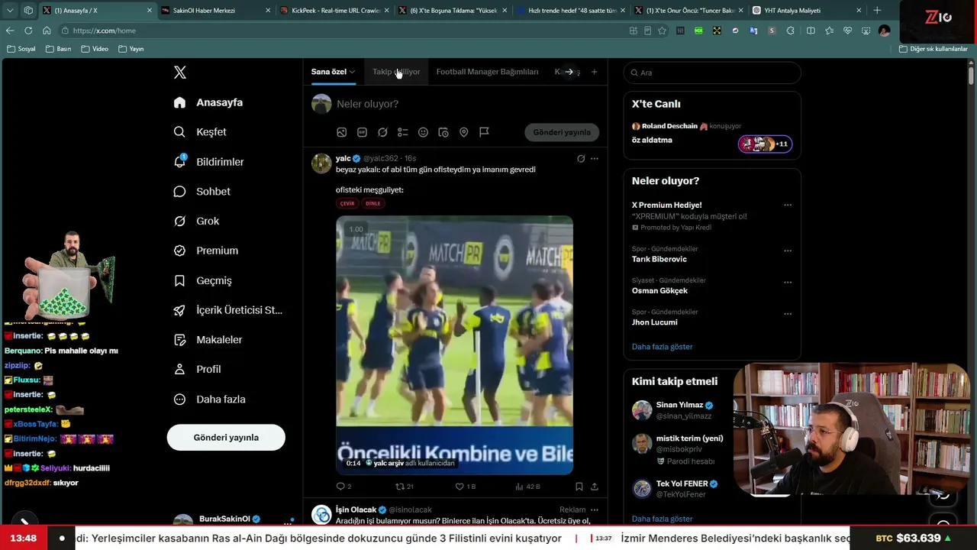Schedule the post icon
The image size is (977, 550).
coord(443,132)
